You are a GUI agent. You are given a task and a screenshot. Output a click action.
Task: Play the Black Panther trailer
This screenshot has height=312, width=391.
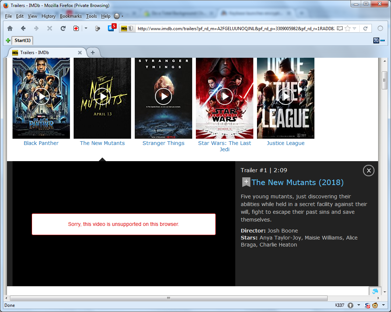click(41, 96)
